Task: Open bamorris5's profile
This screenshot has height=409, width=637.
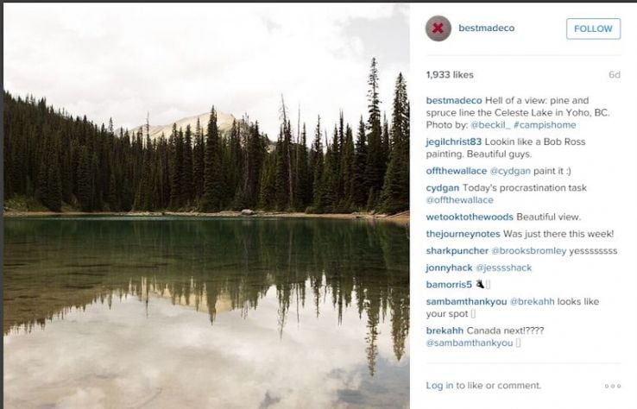Action: tap(449, 285)
